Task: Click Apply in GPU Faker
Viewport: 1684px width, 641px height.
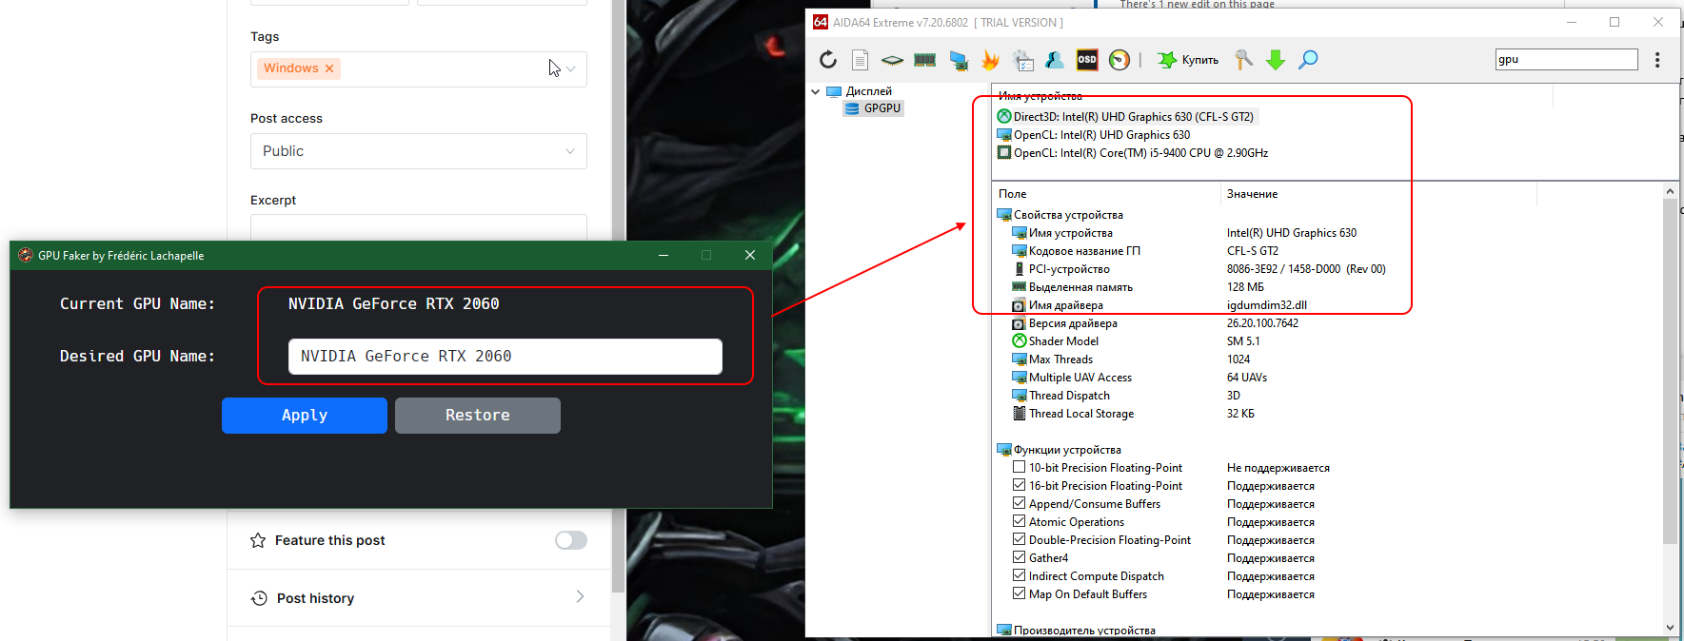Action: point(305,416)
